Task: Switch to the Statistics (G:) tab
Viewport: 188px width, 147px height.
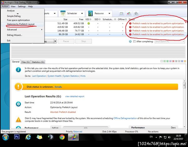Action: point(38,62)
